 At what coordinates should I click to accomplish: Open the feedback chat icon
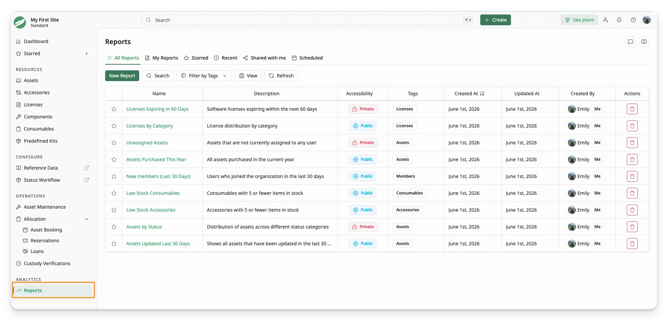pos(630,42)
